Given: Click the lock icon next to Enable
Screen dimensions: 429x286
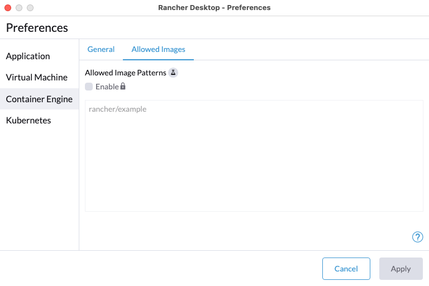Looking at the screenshot, I should click(123, 87).
